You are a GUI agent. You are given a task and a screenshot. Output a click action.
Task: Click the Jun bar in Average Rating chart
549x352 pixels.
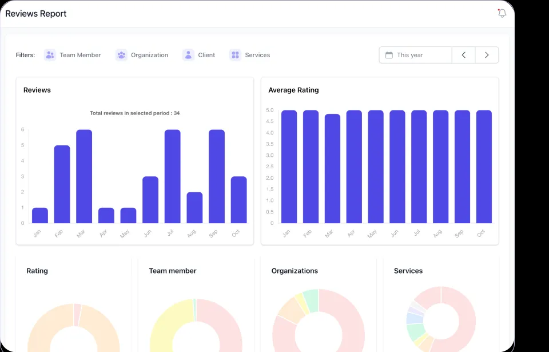pyautogui.click(x=397, y=167)
